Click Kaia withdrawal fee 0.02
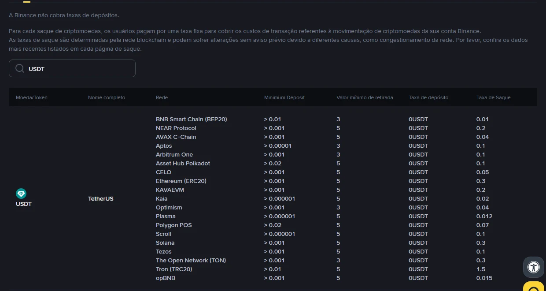 pos(483,198)
